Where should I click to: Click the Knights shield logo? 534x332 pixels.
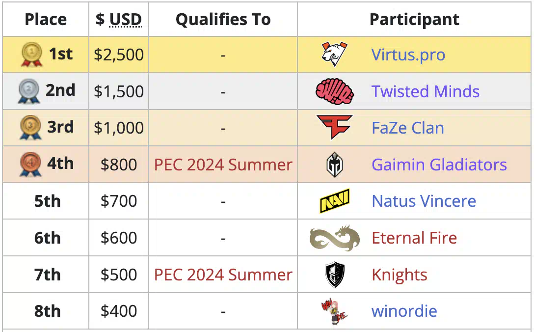click(334, 275)
